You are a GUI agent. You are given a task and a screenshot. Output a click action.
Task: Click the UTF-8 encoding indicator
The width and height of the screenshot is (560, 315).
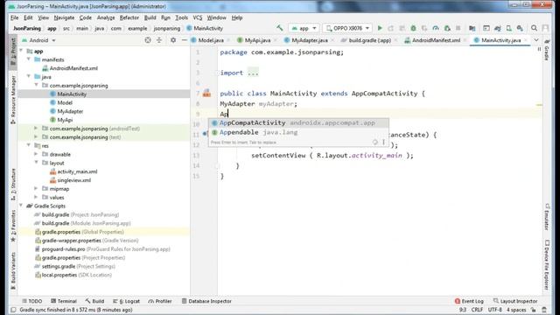(495, 310)
